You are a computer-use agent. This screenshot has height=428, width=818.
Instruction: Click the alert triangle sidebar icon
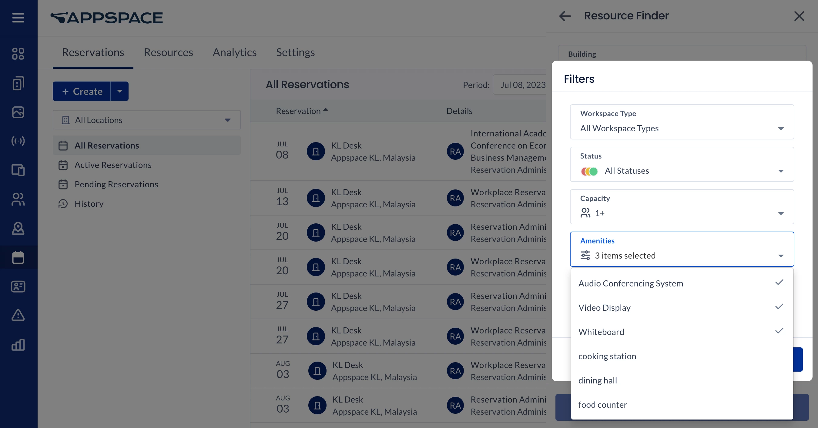[18, 315]
